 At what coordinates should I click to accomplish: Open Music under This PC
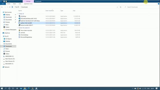7,49
